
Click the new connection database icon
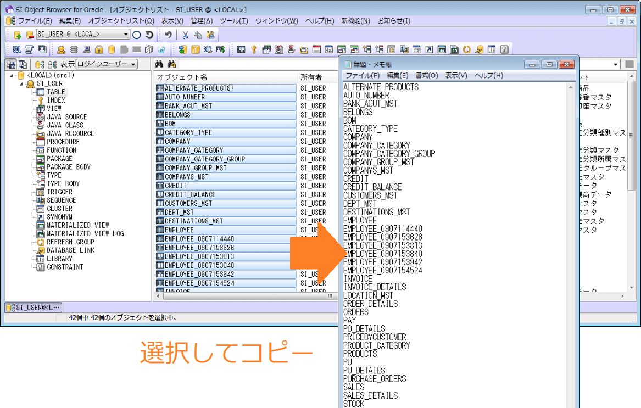pyautogui.click(x=17, y=35)
